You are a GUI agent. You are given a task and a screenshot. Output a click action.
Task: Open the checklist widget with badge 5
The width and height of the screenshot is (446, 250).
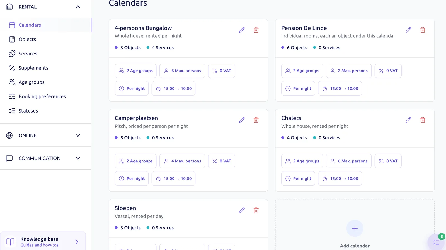[436, 242]
